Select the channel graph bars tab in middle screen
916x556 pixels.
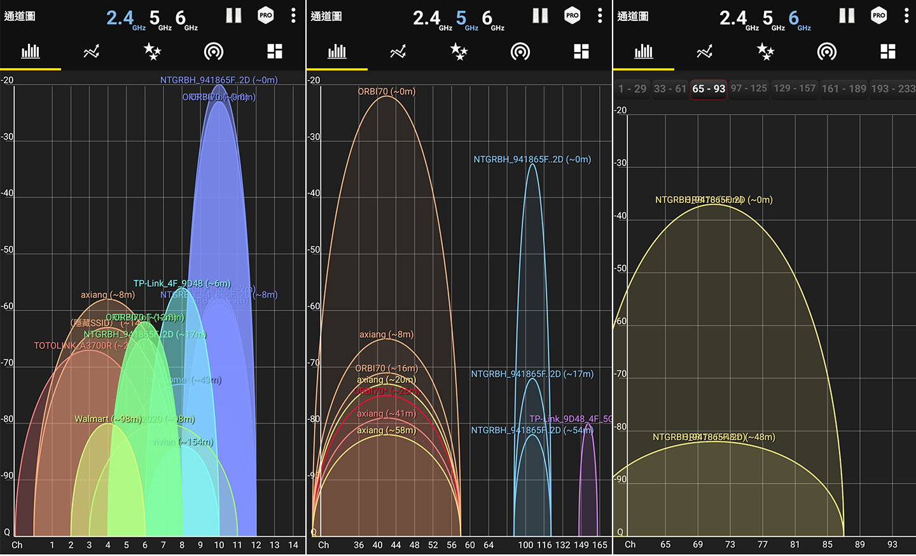pyautogui.click(x=337, y=52)
